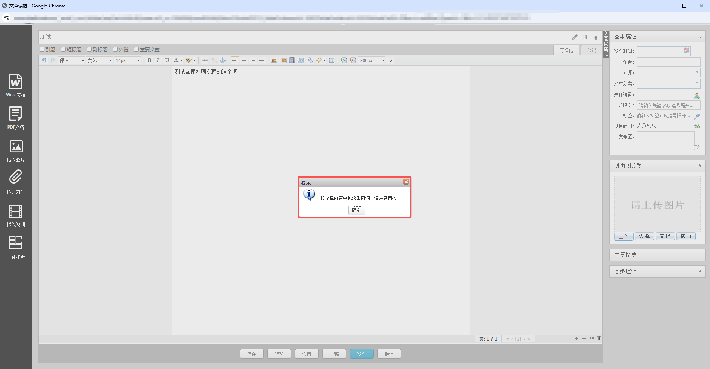Apply 一键排版 auto layout

click(16, 243)
